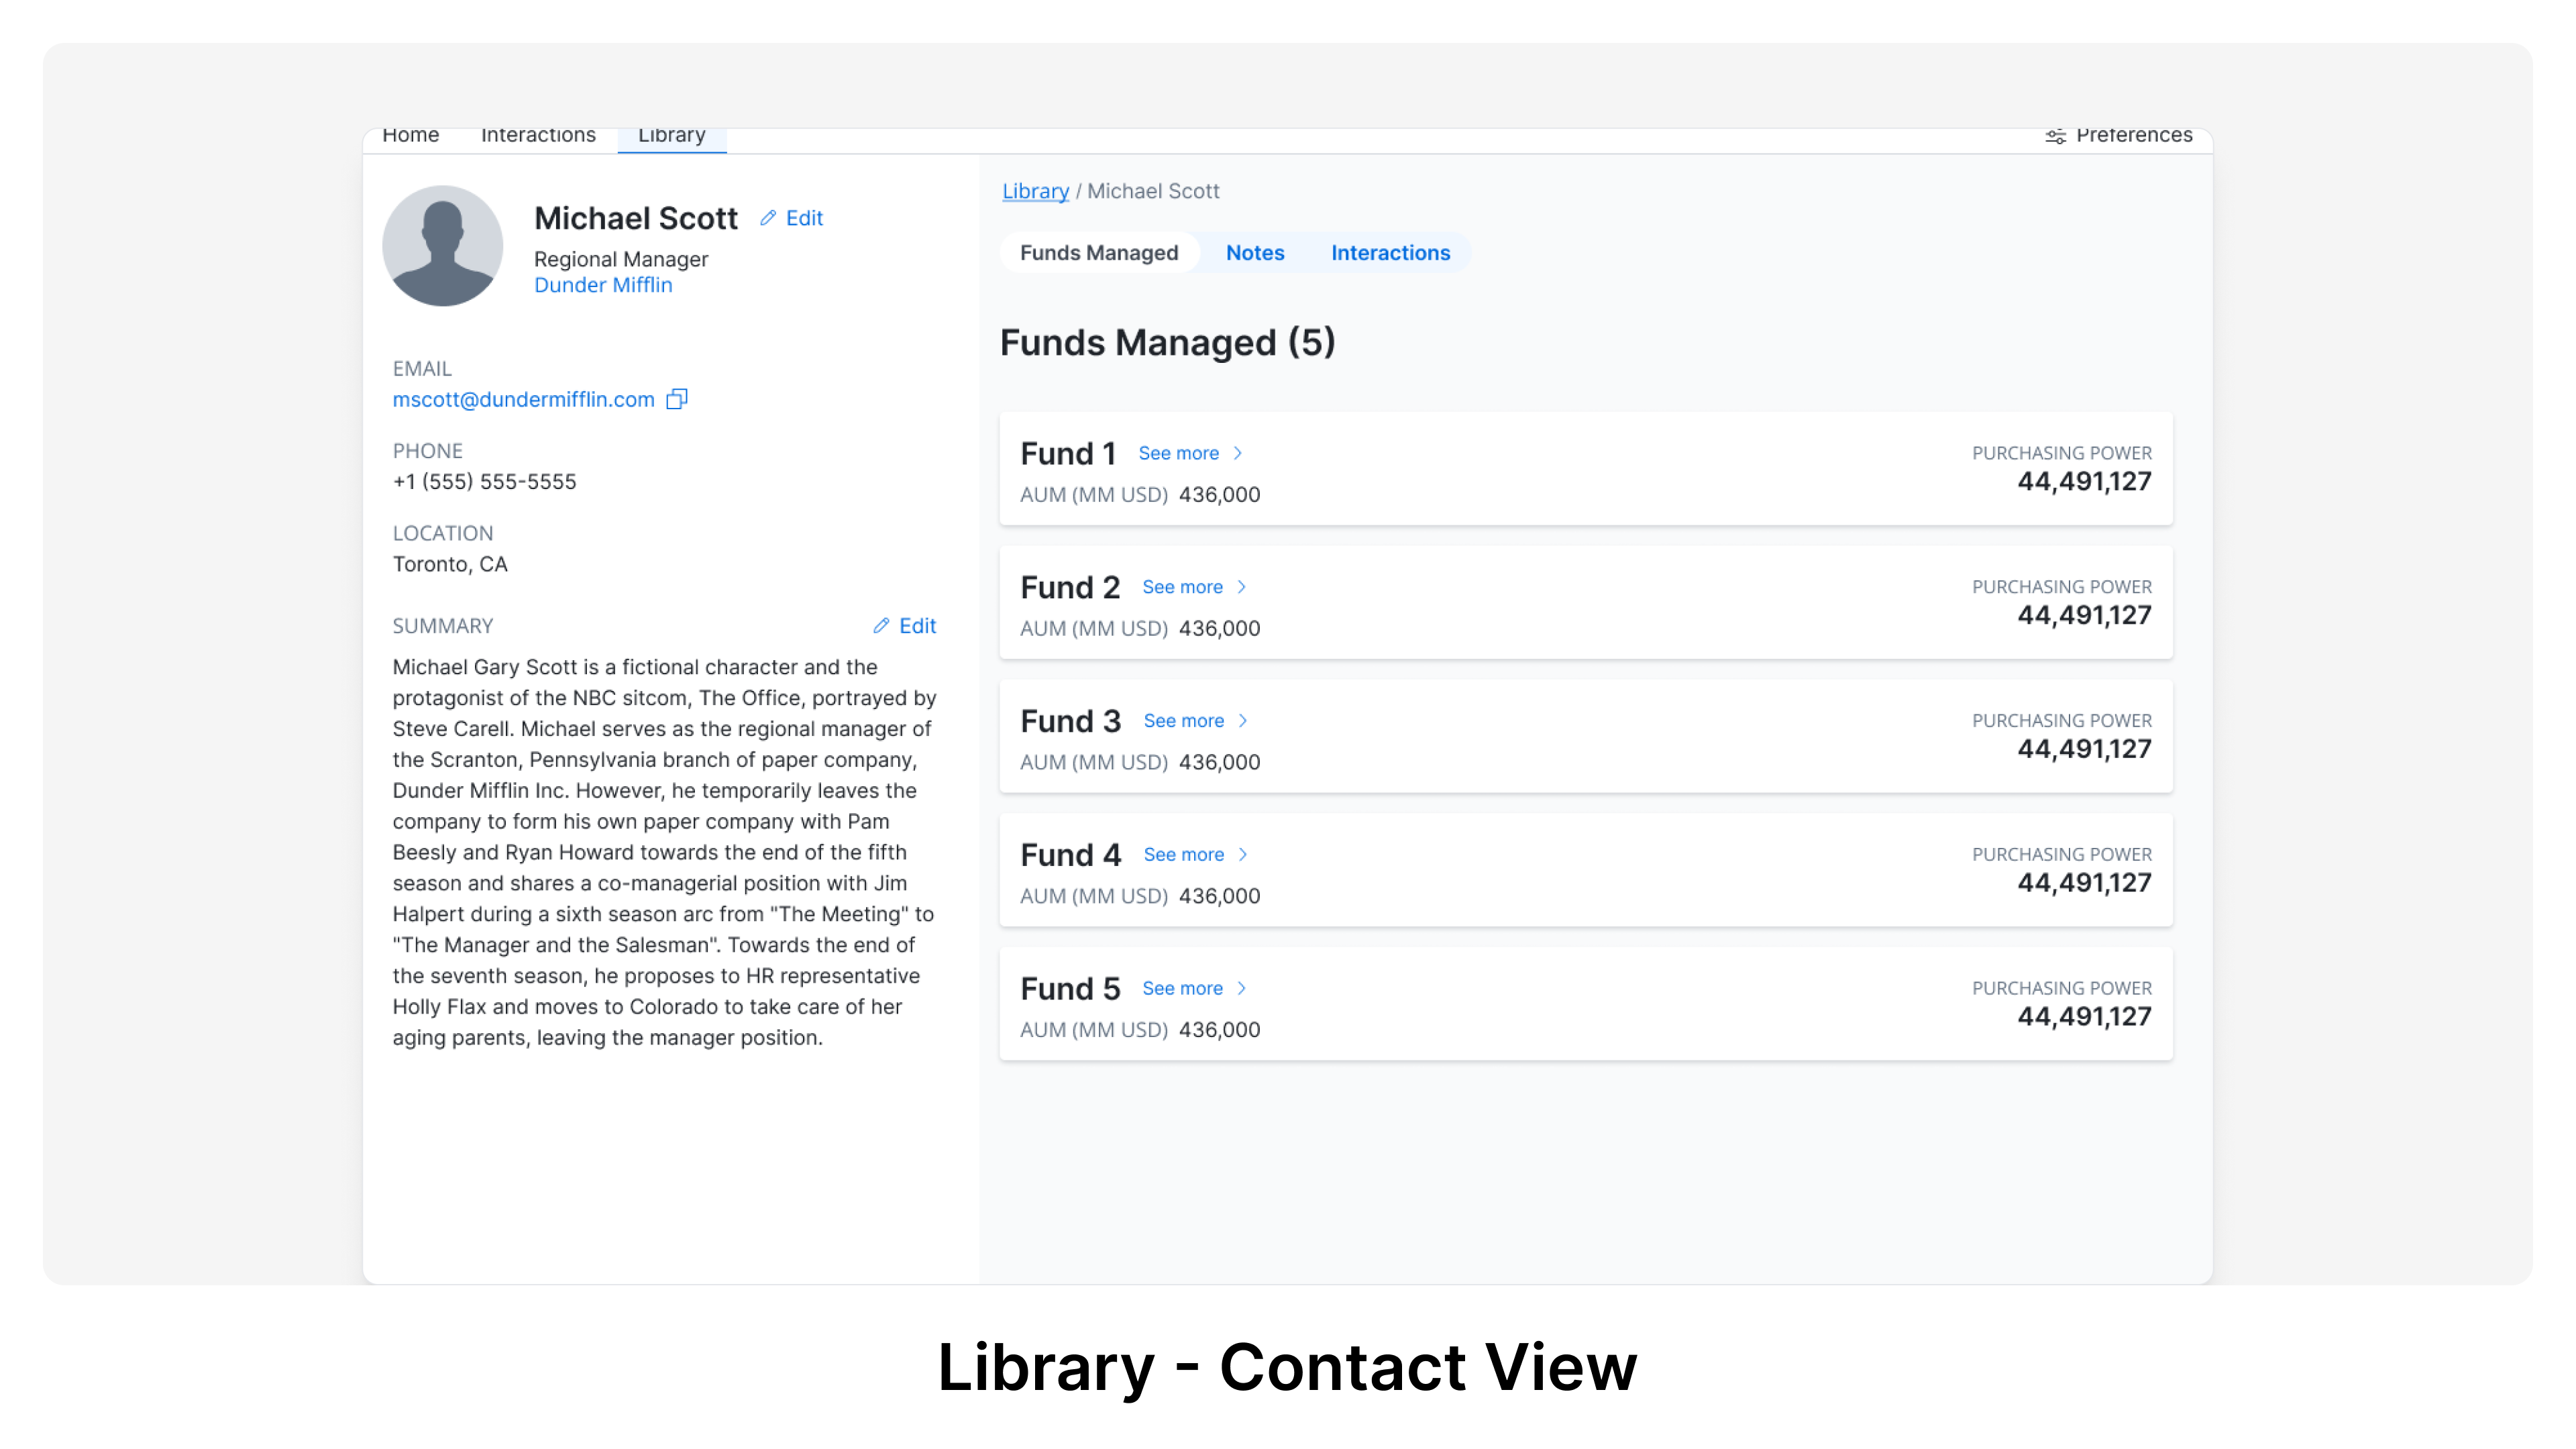
Task: Click the chevron arrow beside Fund 1 See more
Action: point(1238,453)
